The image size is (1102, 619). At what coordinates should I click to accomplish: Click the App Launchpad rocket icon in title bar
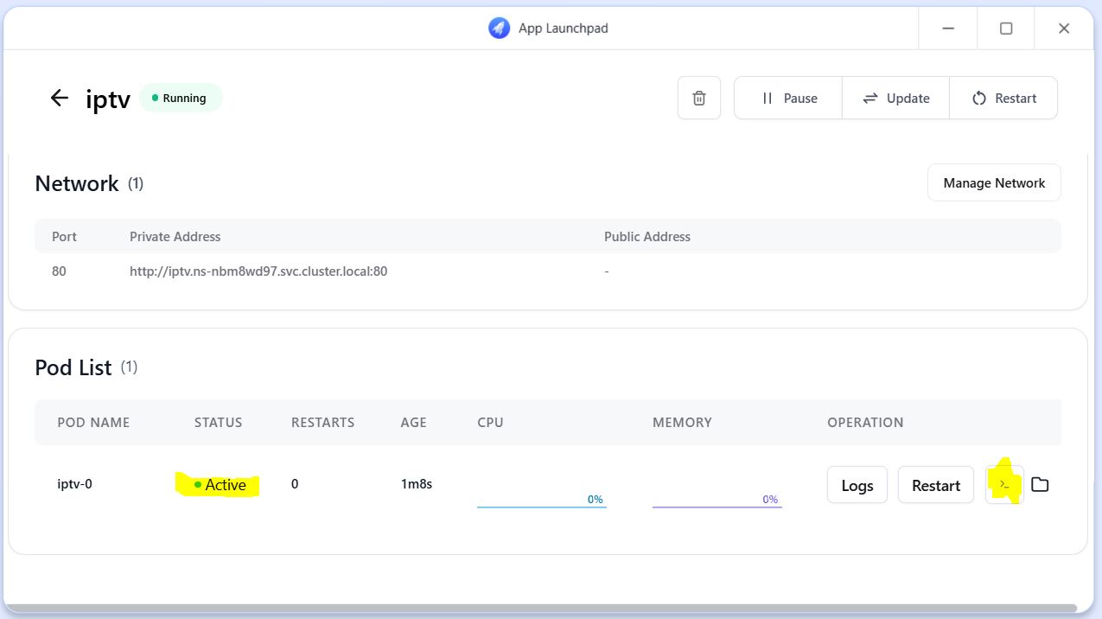pos(499,29)
